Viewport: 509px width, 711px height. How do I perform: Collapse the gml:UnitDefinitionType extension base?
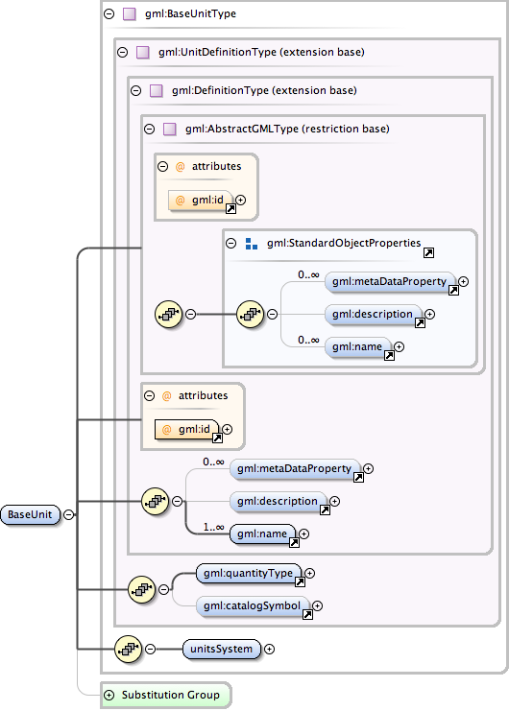coord(123,52)
